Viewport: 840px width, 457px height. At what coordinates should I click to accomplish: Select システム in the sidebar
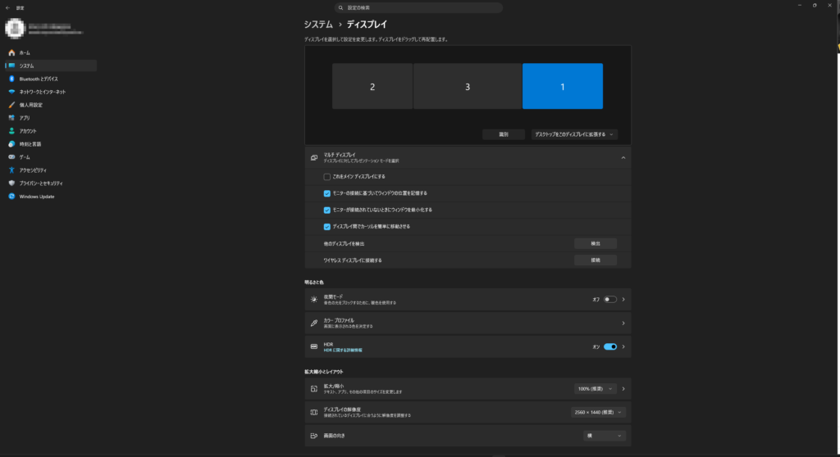click(51, 66)
